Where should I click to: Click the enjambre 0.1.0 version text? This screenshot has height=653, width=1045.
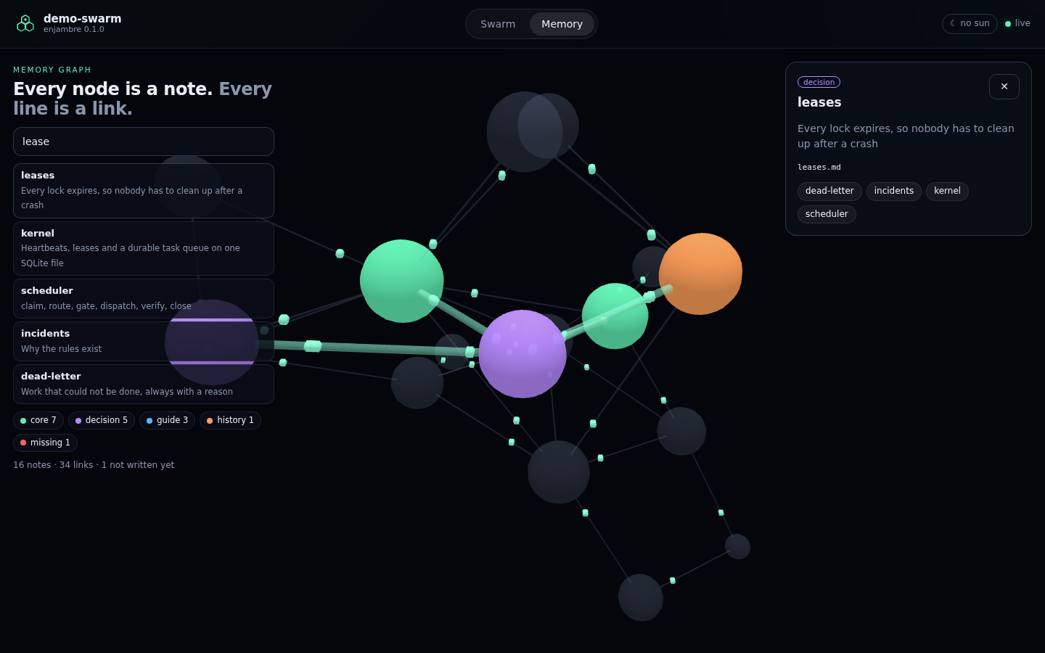tap(74, 30)
